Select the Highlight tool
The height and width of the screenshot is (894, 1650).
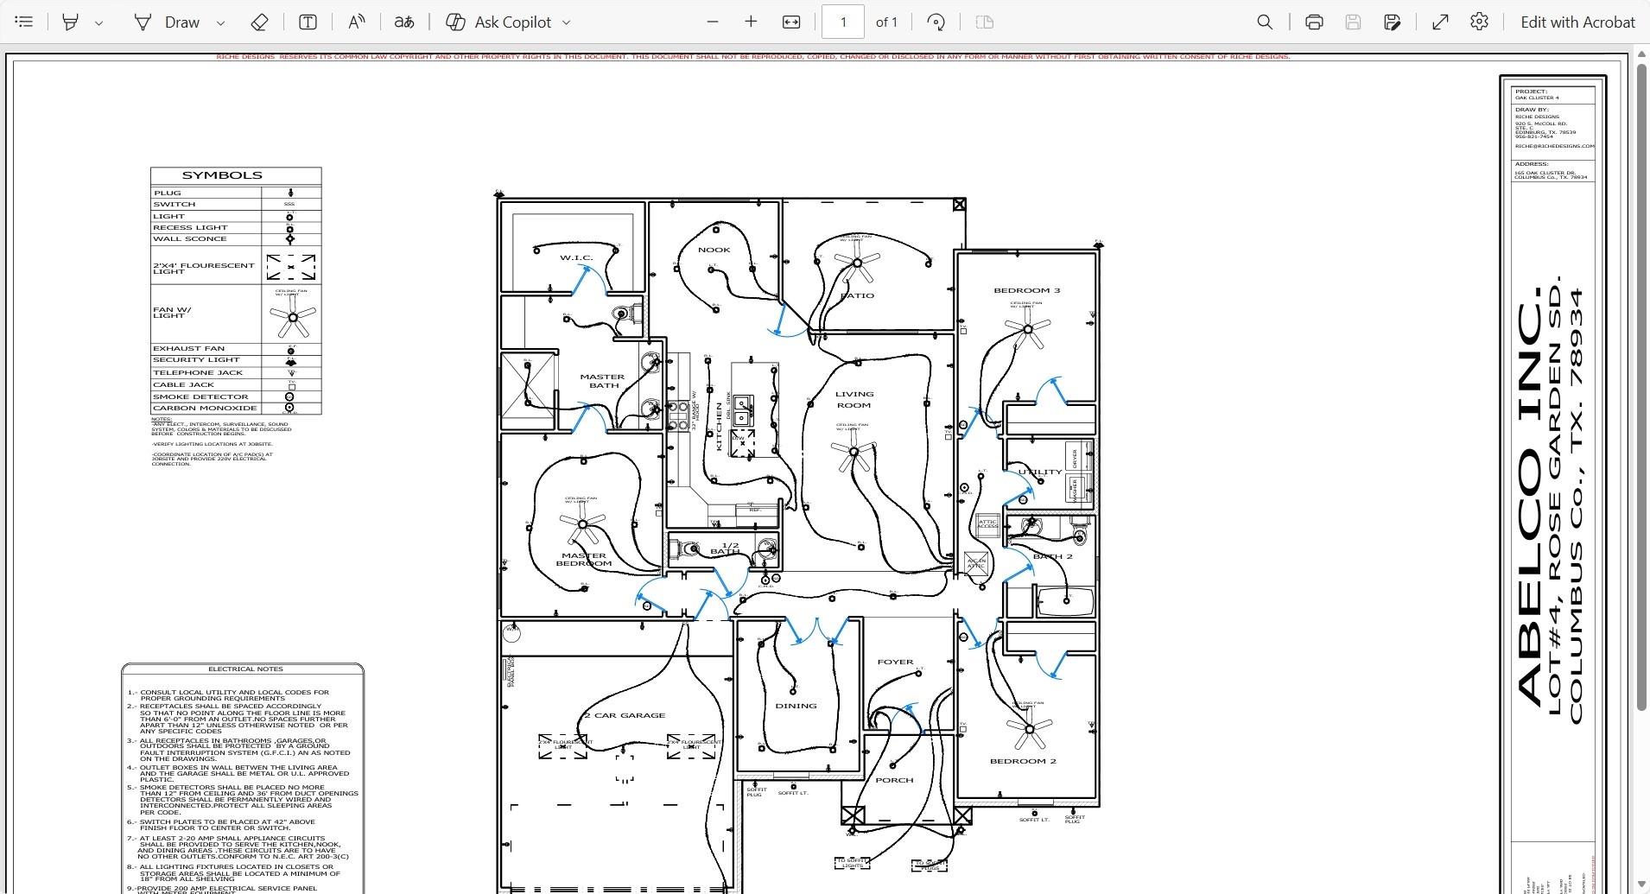(71, 22)
